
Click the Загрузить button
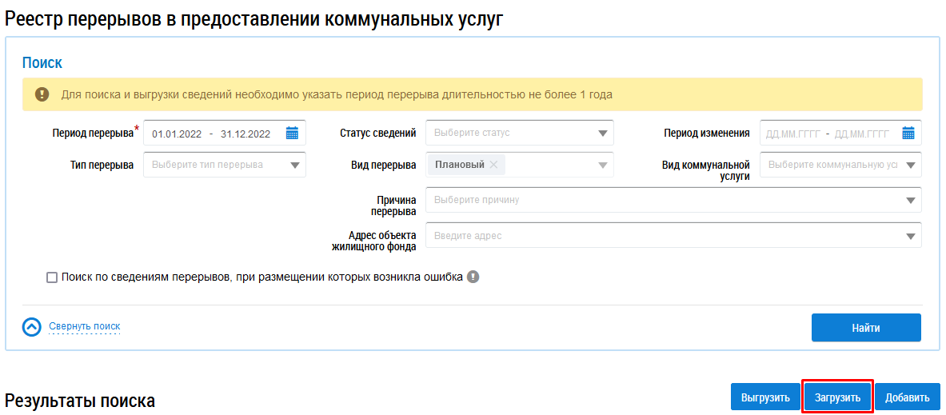tap(837, 397)
